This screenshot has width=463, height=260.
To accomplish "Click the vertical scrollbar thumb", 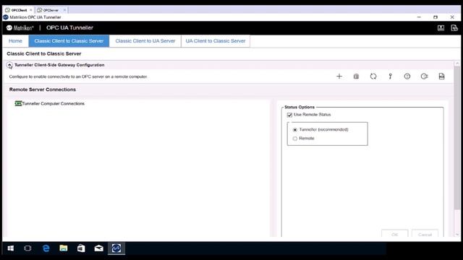I will point(457,138).
